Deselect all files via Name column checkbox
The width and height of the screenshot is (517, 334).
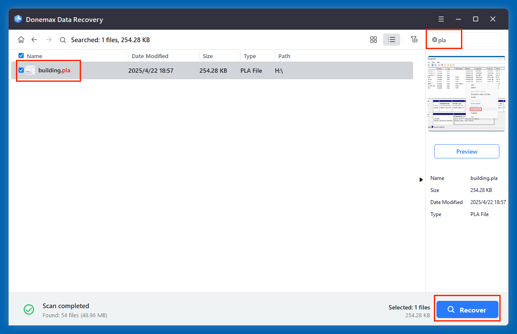pos(21,56)
